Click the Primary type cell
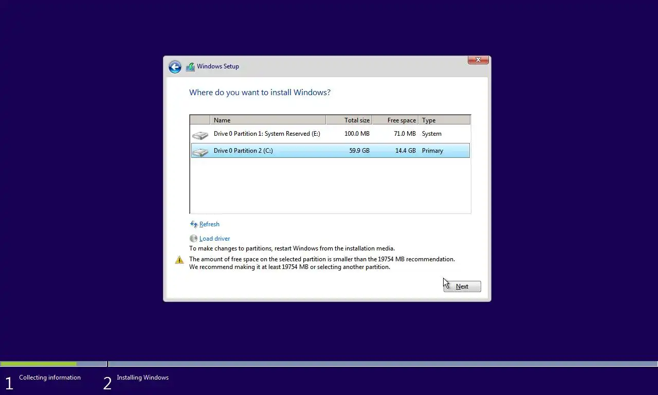 (x=432, y=151)
